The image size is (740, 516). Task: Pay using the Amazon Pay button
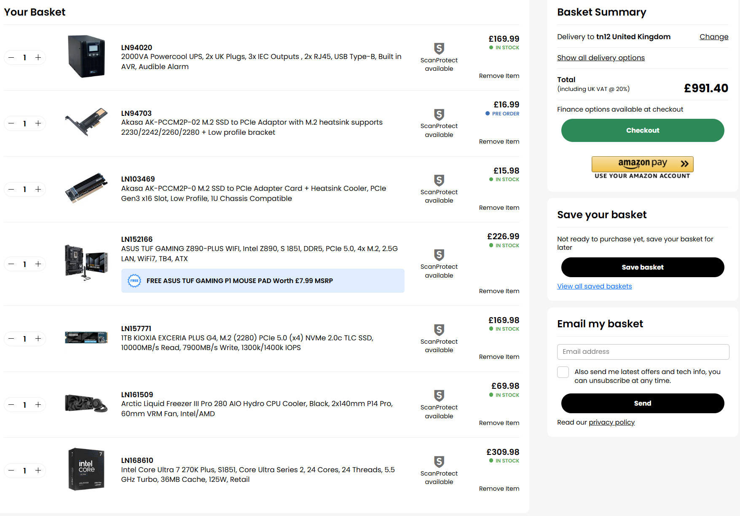642,164
